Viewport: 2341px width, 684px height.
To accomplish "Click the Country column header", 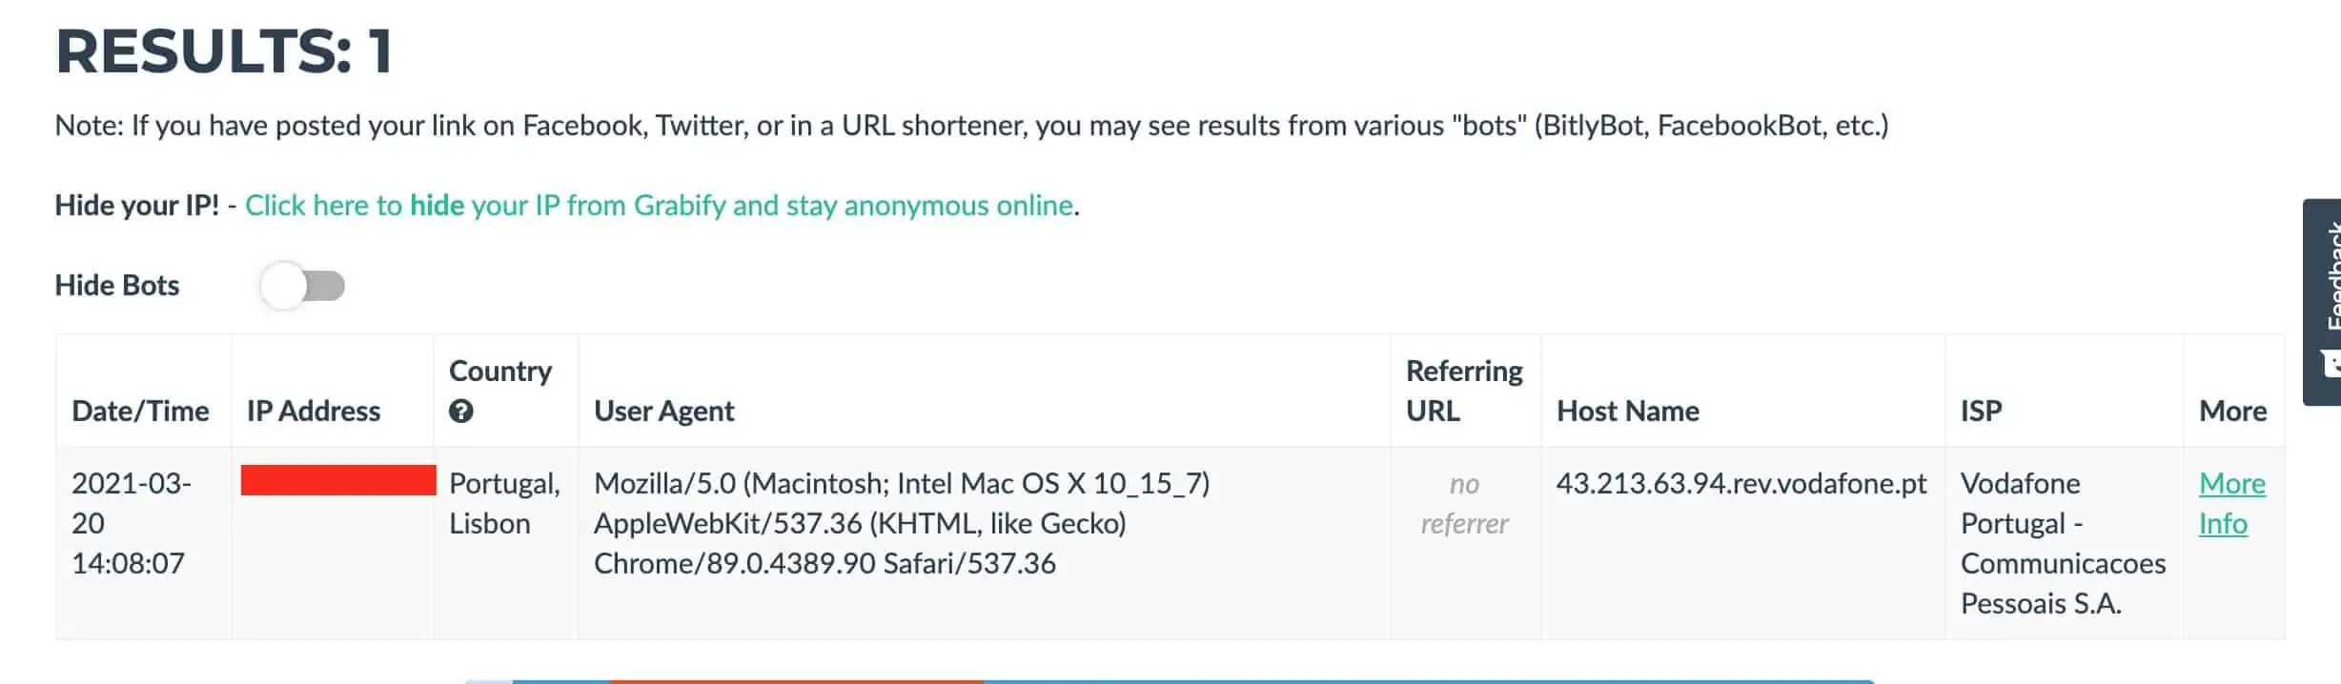I will (x=500, y=371).
